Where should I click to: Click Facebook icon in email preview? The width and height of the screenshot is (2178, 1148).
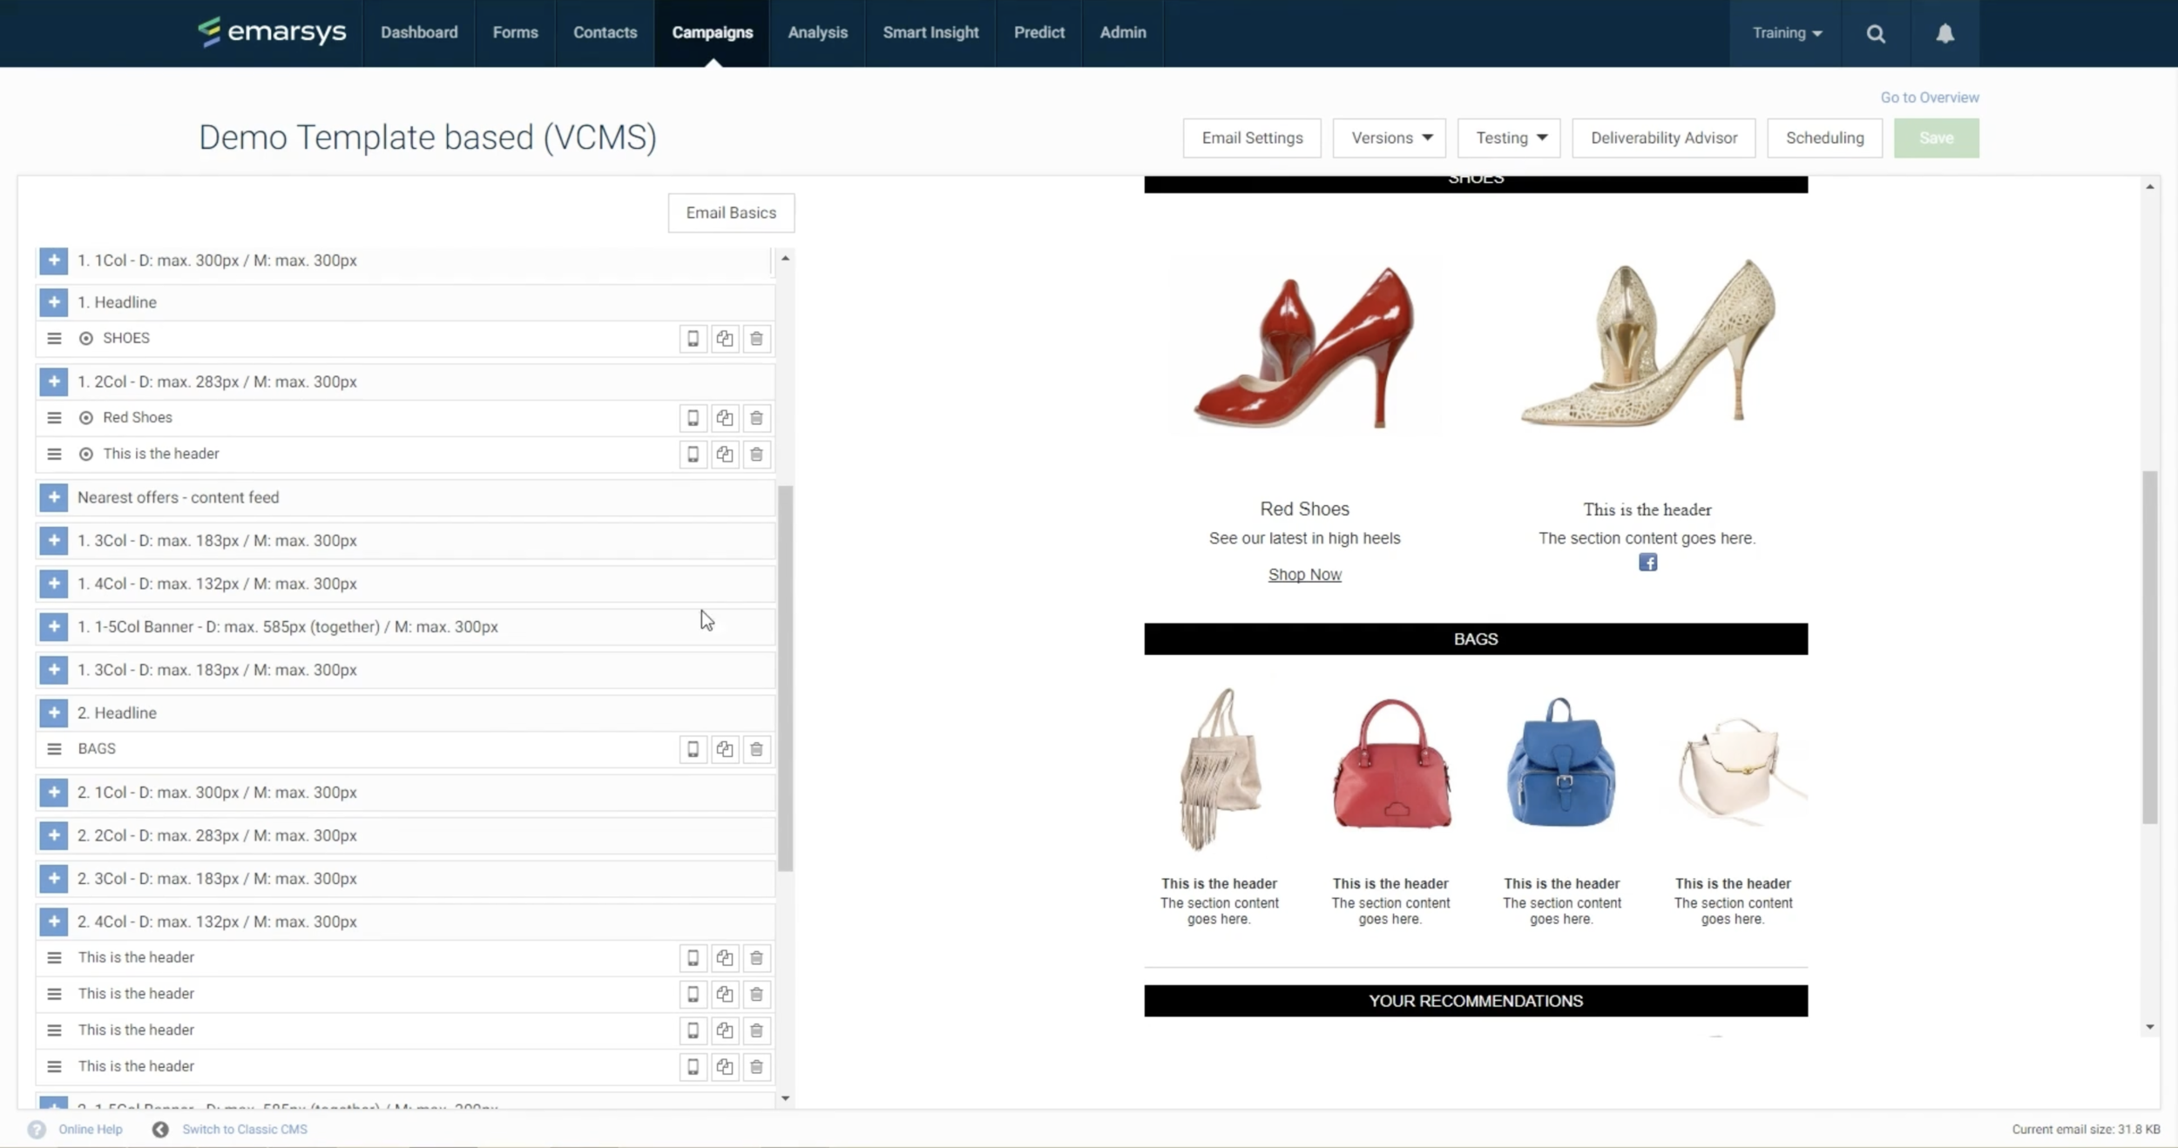[1647, 563]
